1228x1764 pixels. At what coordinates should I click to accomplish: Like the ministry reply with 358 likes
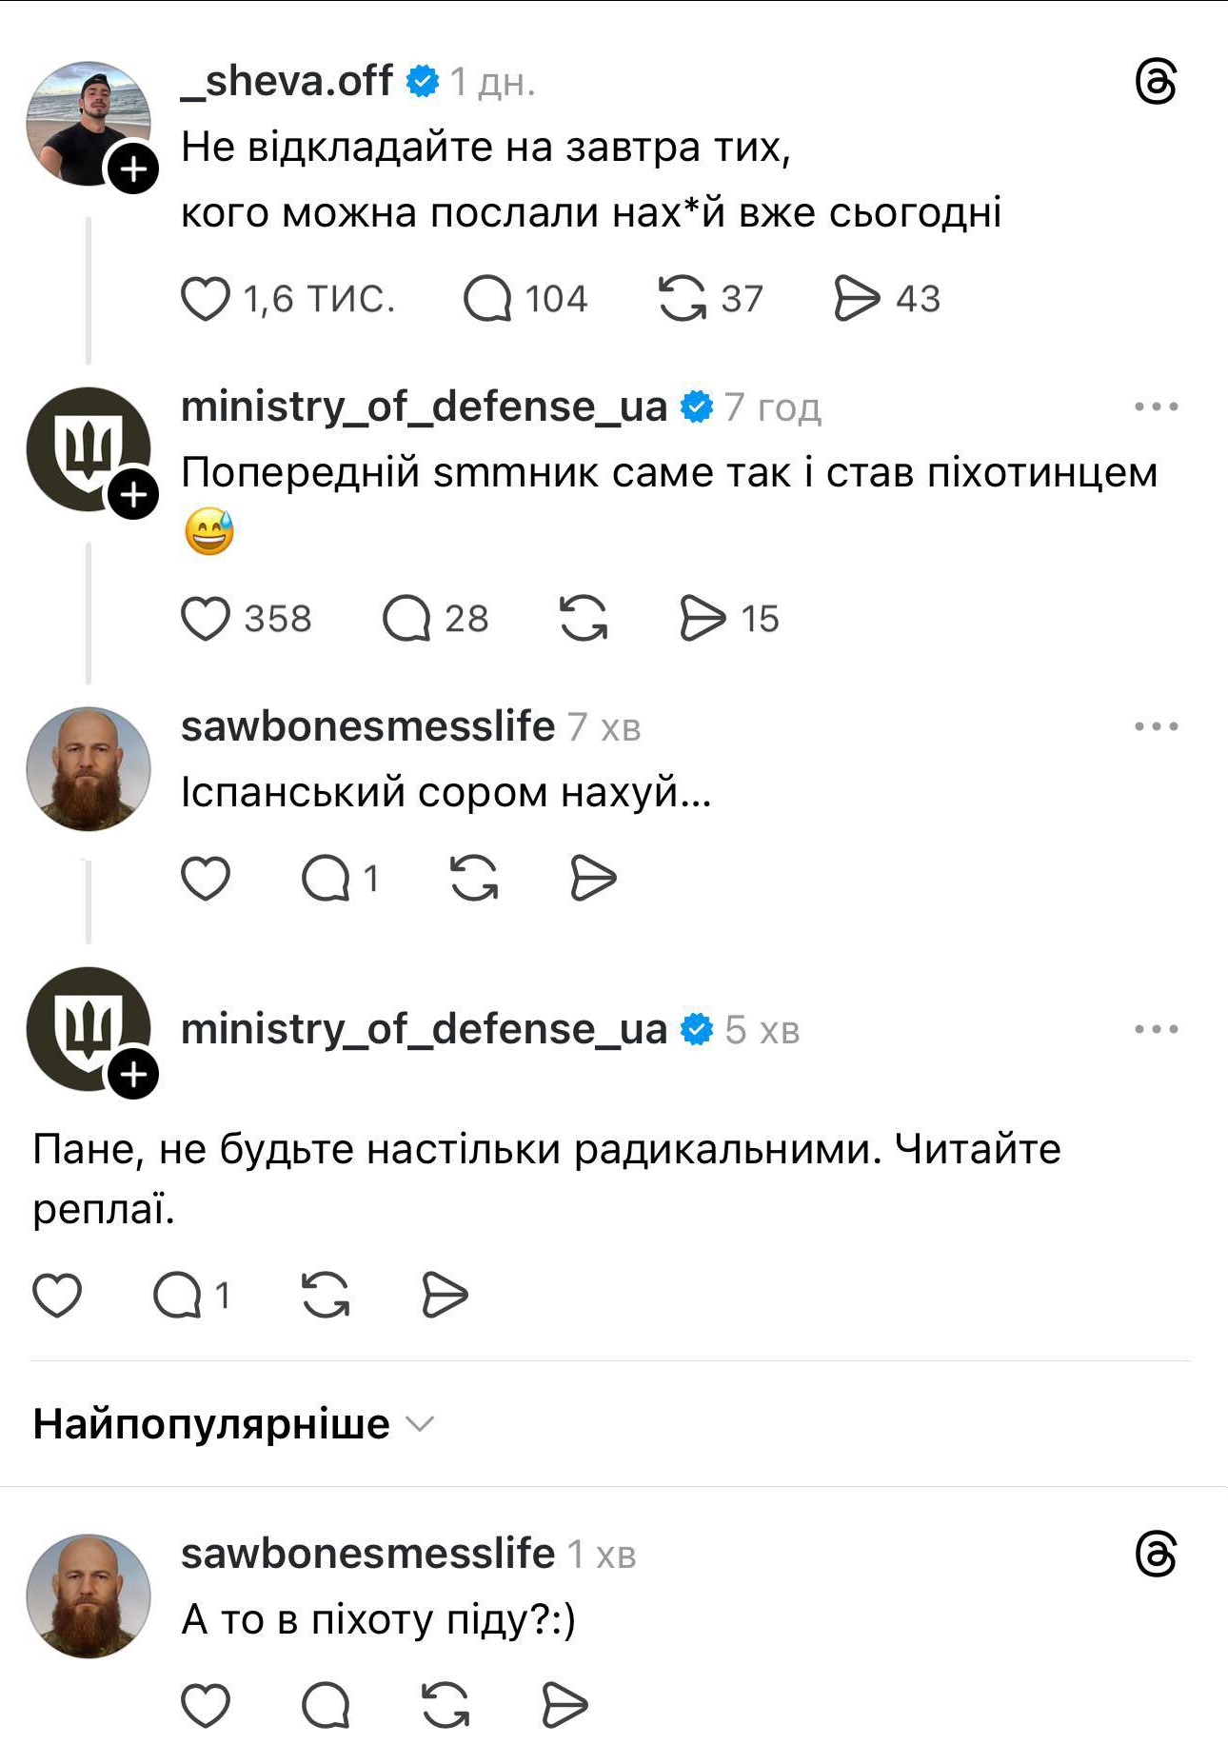click(206, 619)
